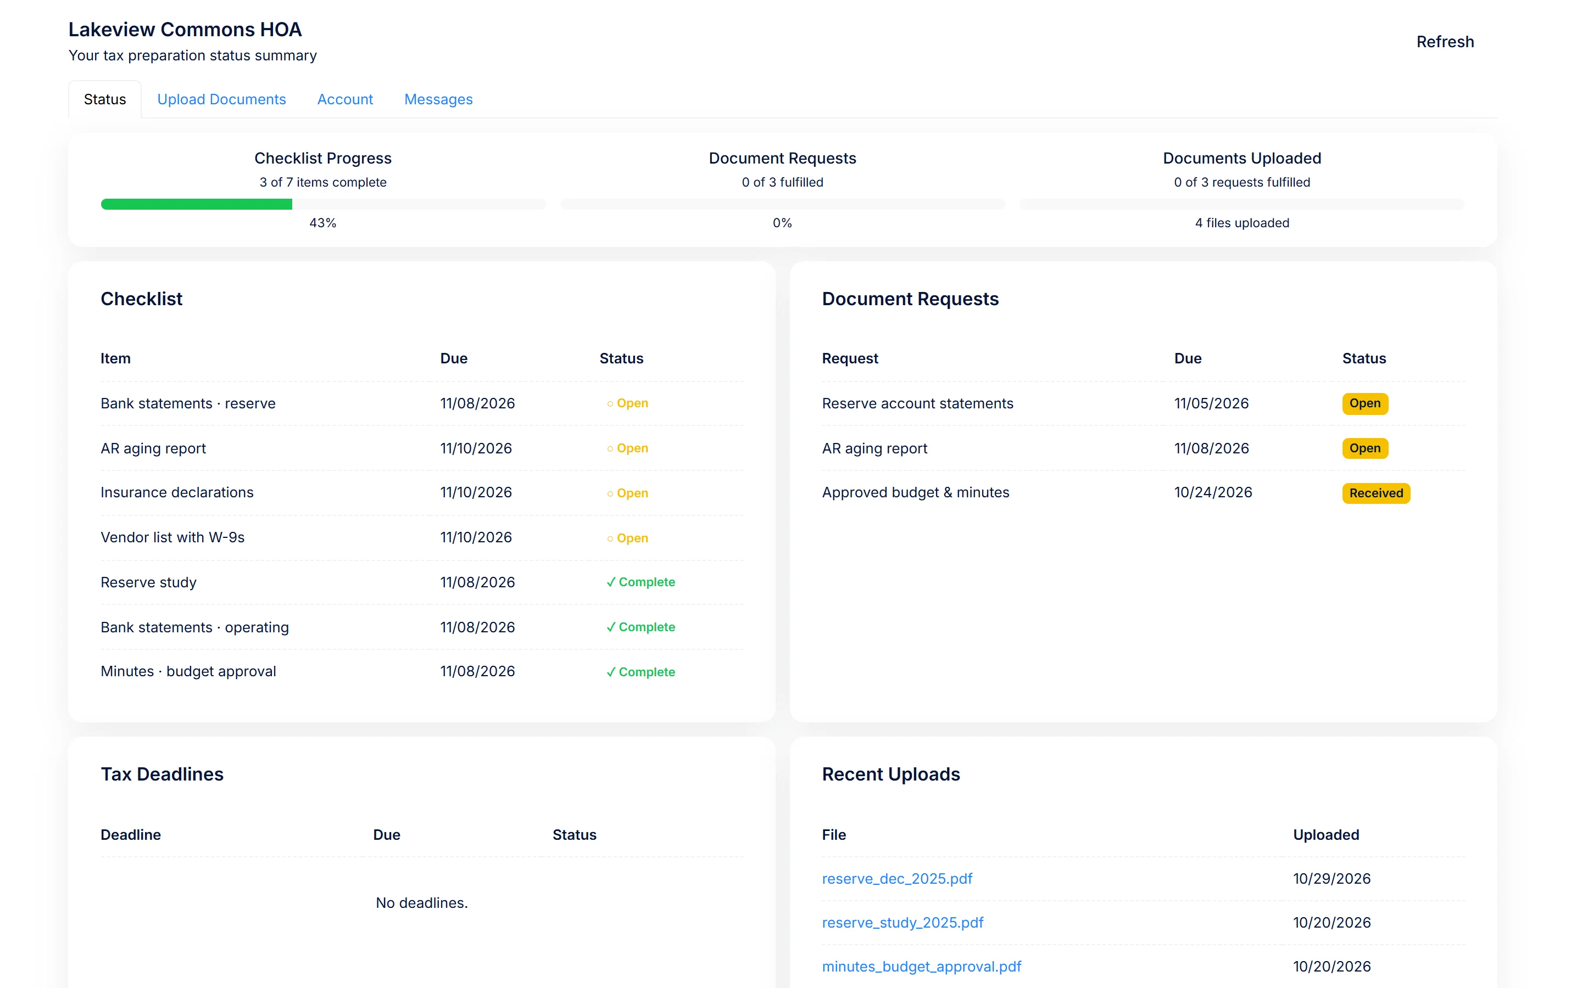Image resolution: width=1582 pixels, height=988 pixels.
Task: Click the 10/29/2026 uploaded date
Action: tap(1332, 878)
